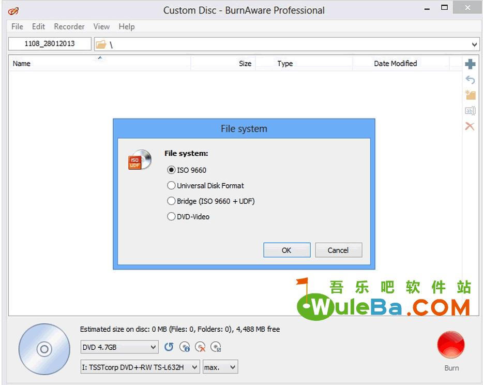Minimize the BurnAware Professional window
Image resolution: width=483 pixels, height=385 pixels.
point(427,9)
